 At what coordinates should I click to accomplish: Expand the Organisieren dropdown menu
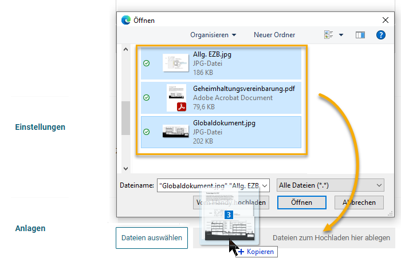pyautogui.click(x=213, y=35)
